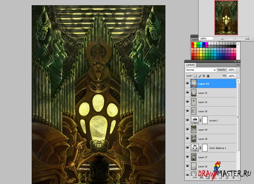Viewport: 254px width, 184px height.
Task: Hide Layer 18 via eye icon
Action: pos(188,138)
